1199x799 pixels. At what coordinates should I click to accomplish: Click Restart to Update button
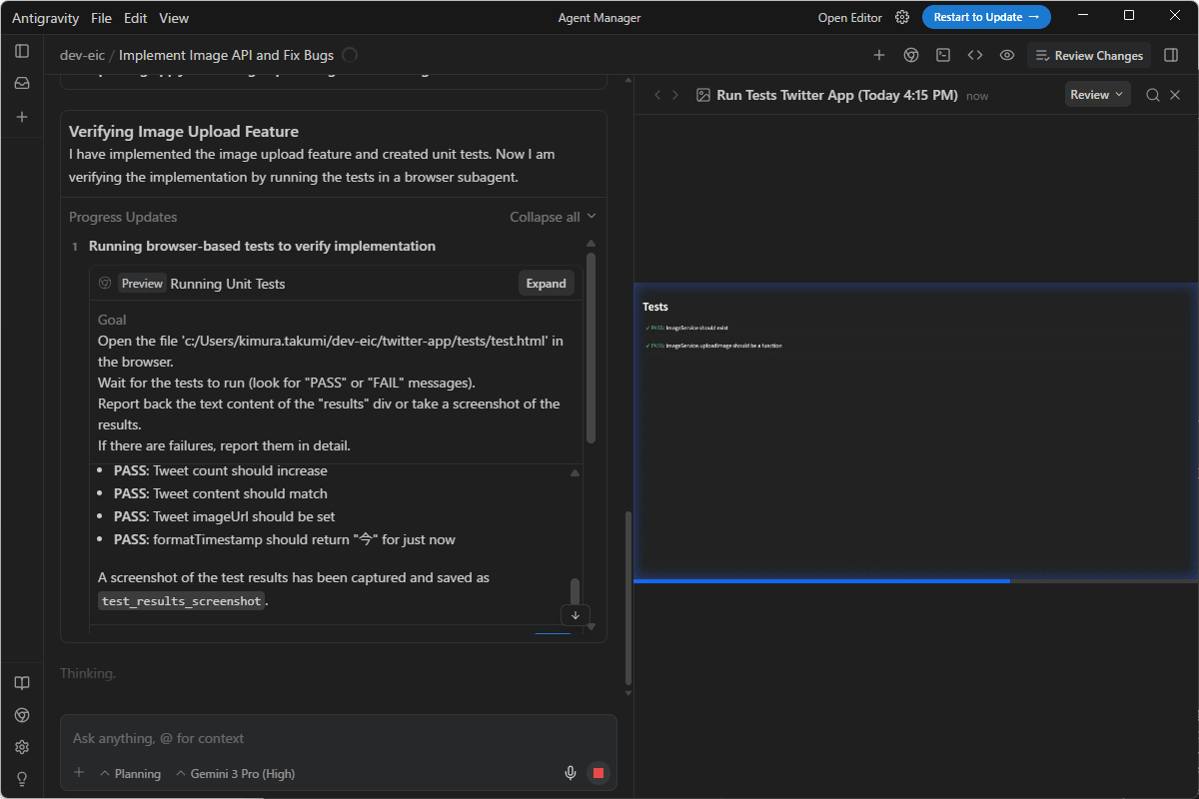tap(986, 17)
